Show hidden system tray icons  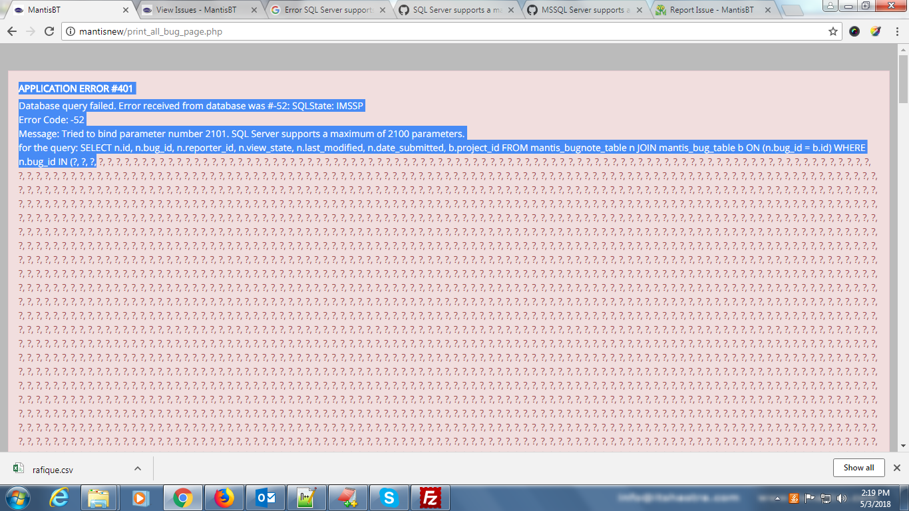click(x=779, y=498)
